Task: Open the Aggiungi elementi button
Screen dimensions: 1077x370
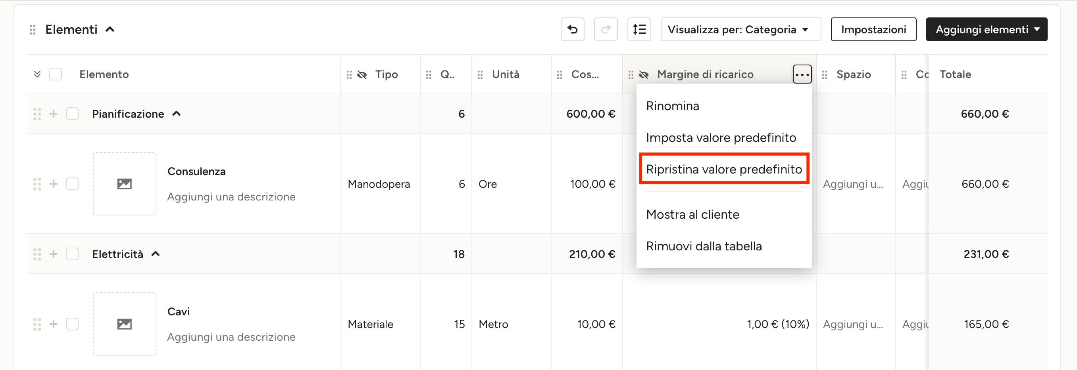Action: [x=986, y=29]
